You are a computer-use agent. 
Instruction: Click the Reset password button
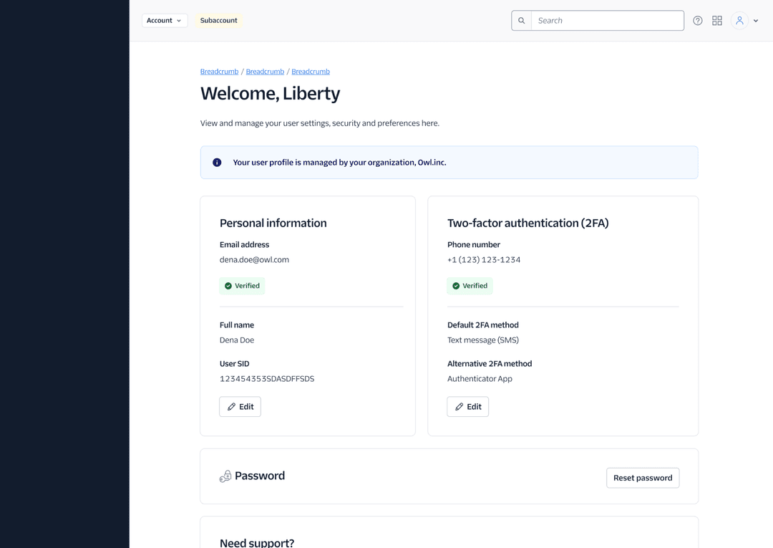(642, 478)
